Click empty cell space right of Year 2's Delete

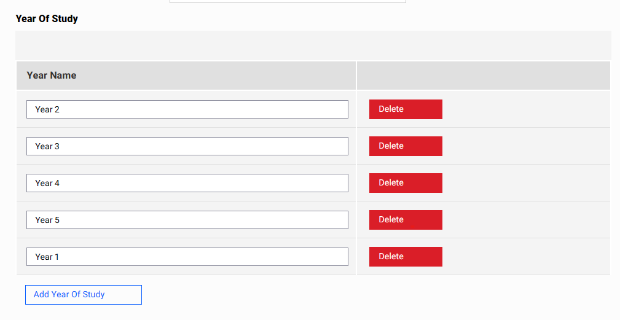(525, 109)
